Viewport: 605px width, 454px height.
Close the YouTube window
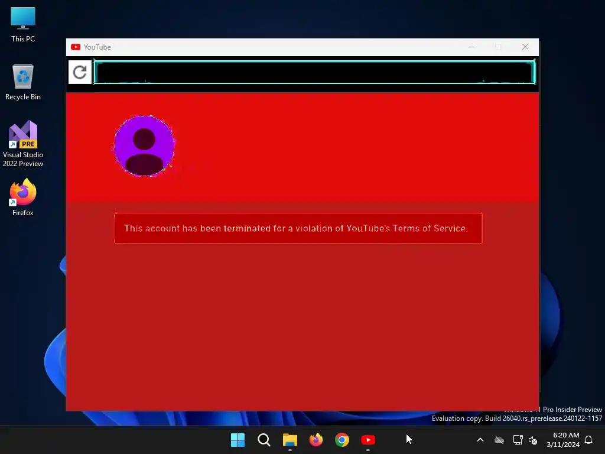click(525, 47)
